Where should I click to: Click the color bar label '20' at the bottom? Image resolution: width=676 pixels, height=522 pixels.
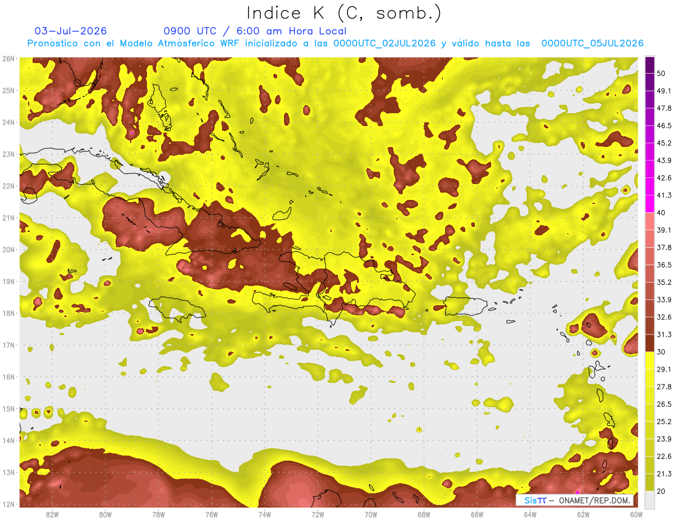coord(662,491)
